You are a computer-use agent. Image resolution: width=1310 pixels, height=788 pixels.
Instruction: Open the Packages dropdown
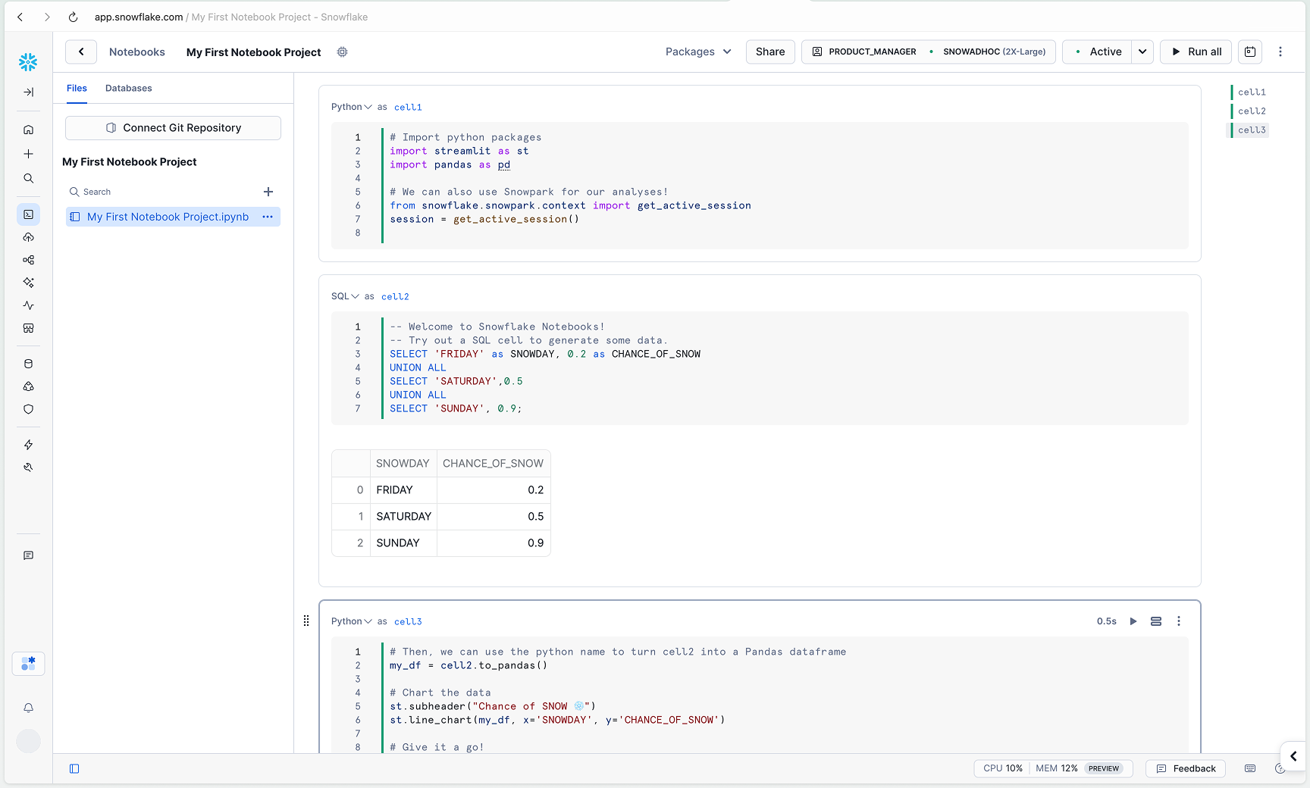tap(697, 52)
